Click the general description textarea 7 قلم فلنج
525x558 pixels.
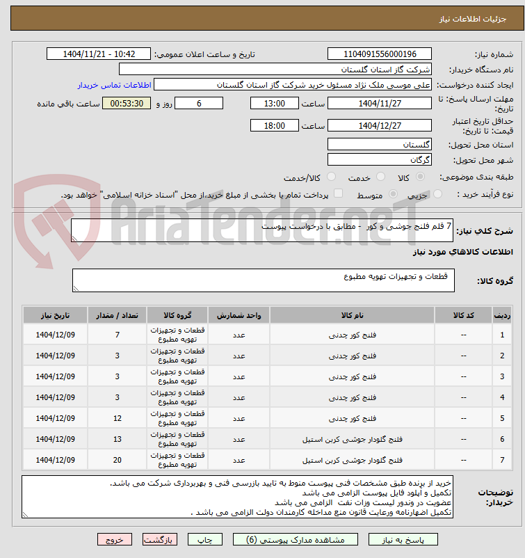pyautogui.click(x=262, y=230)
